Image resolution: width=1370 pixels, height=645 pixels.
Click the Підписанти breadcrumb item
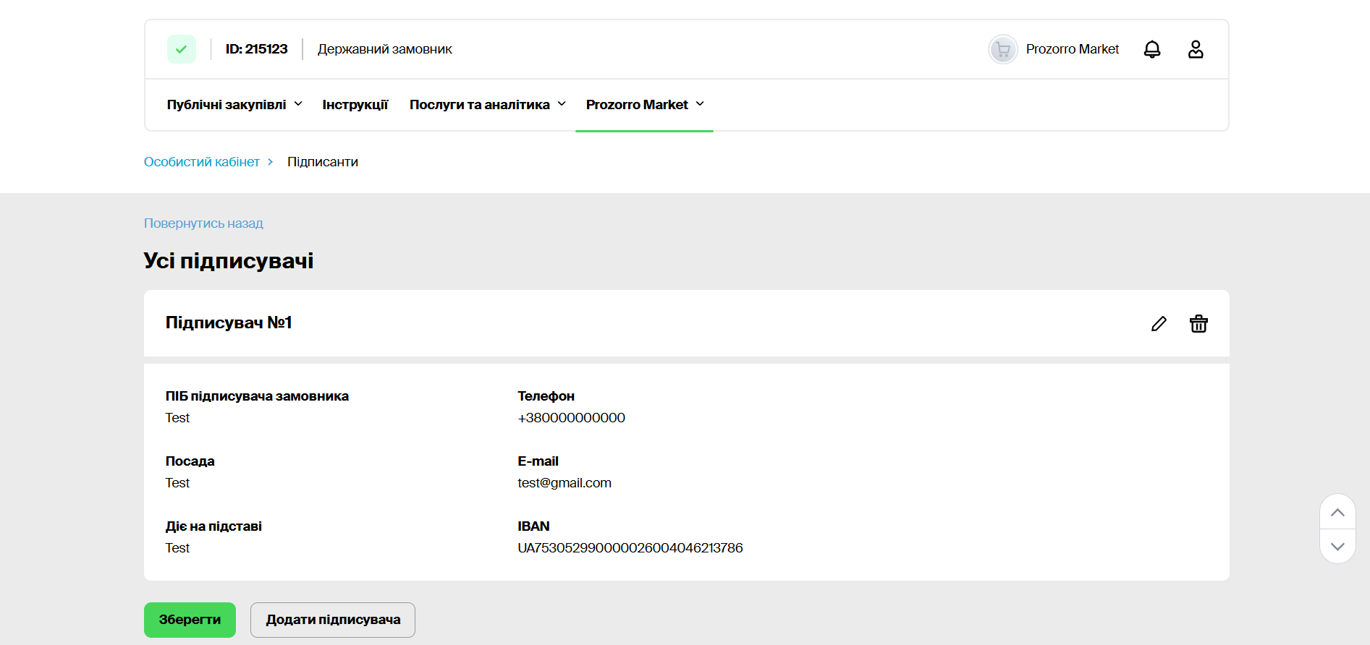(x=322, y=162)
